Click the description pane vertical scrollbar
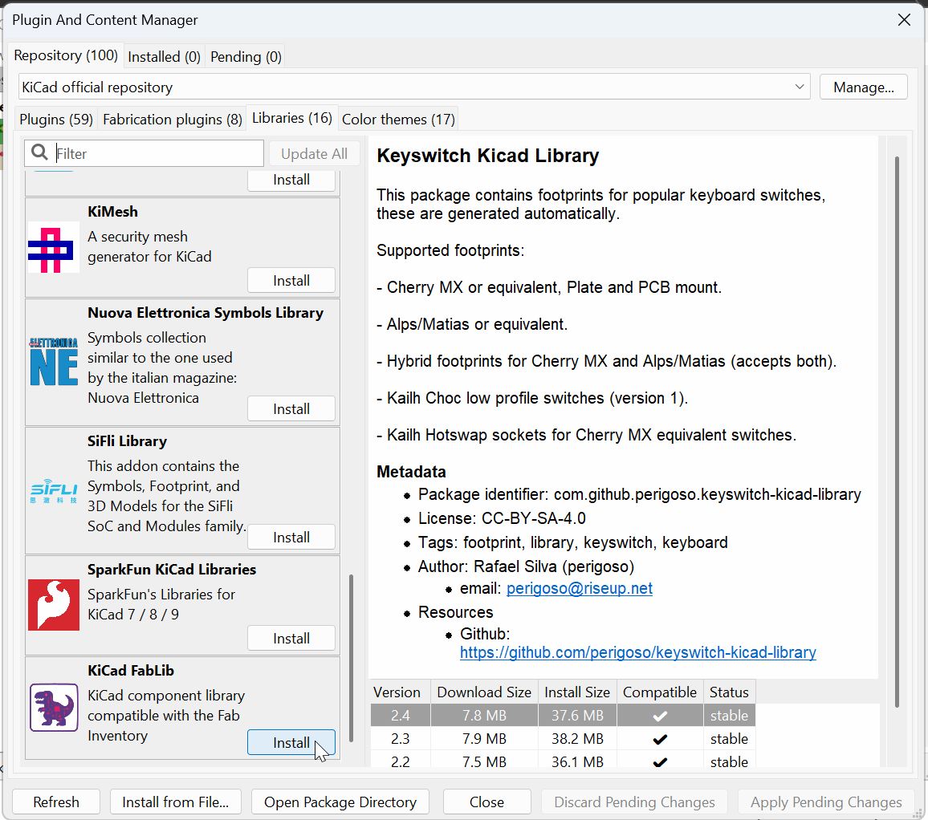 pos(897,432)
